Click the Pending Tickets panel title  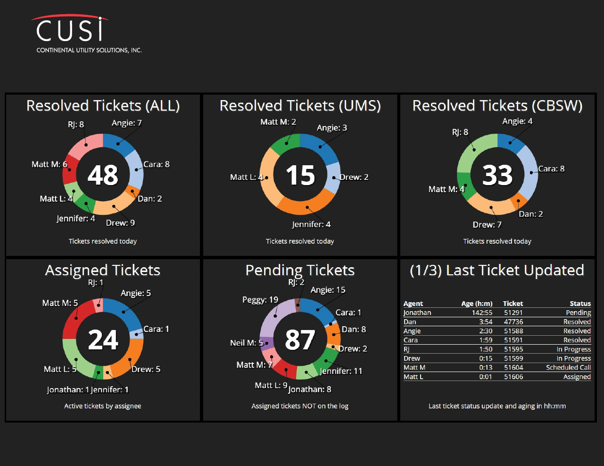point(300,270)
